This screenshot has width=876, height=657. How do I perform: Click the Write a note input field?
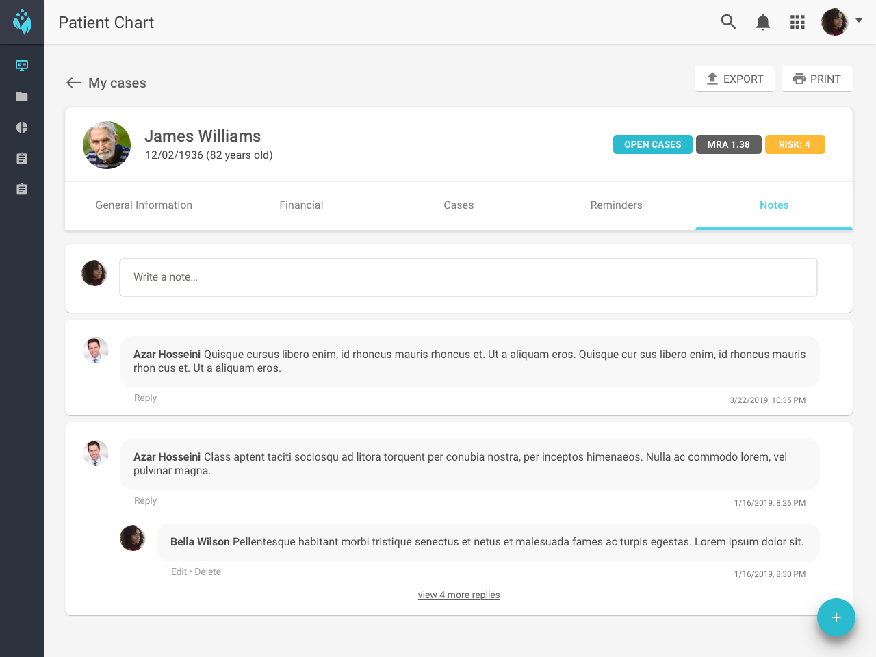tap(468, 277)
